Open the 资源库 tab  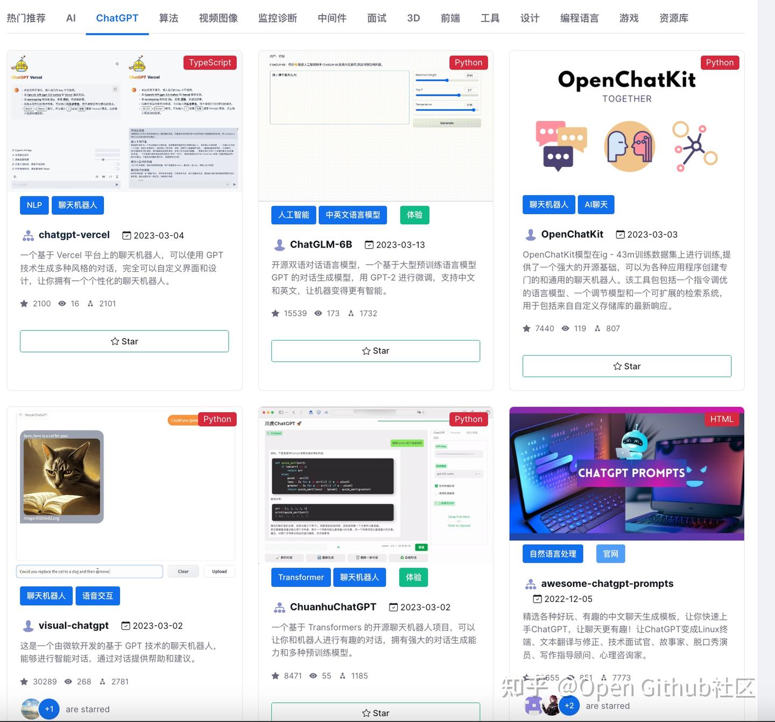click(673, 18)
